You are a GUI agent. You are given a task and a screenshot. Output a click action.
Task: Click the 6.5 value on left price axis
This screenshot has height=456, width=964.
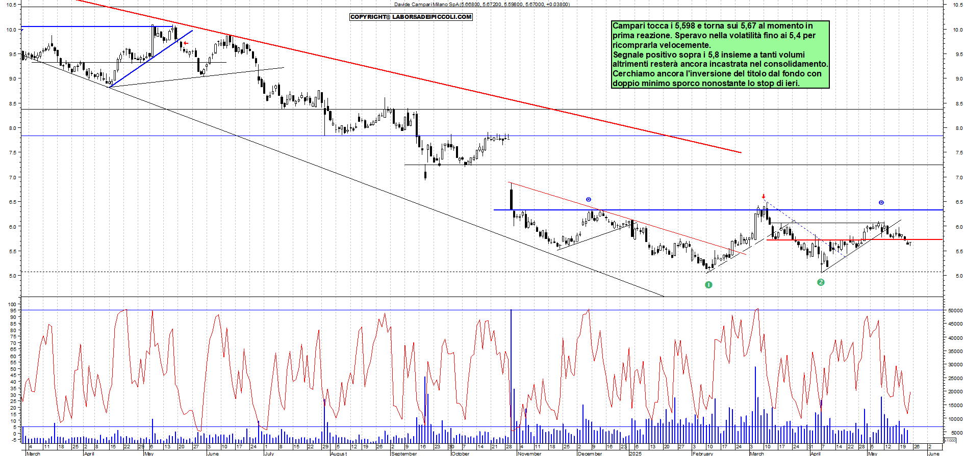point(12,202)
